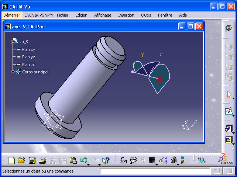237x177 pixels.
Task: Open the Démarrer menu
Action: 12,15
